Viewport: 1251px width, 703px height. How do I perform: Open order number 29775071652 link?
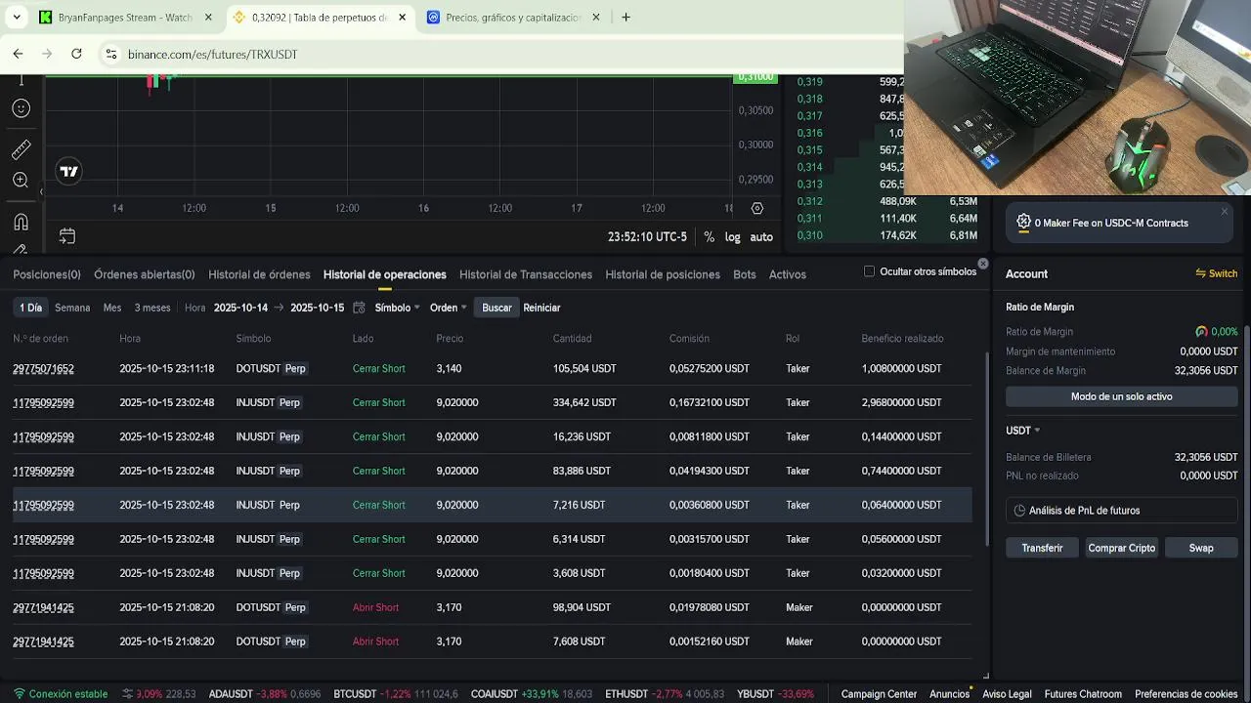coord(43,369)
